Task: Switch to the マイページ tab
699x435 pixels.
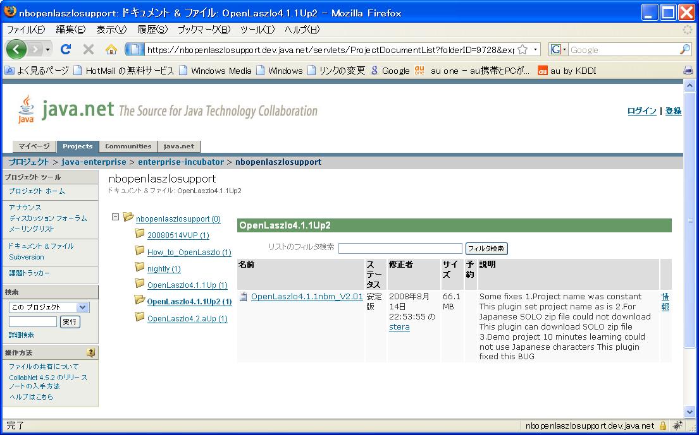Action: pos(34,146)
